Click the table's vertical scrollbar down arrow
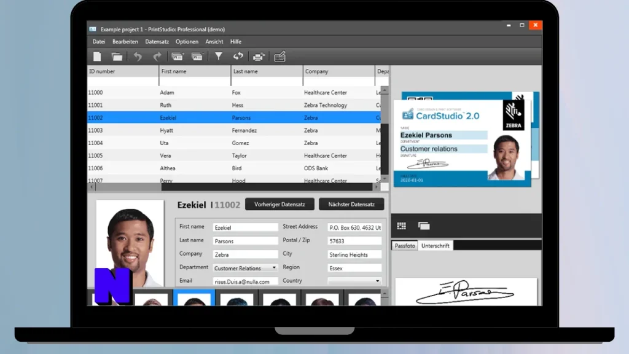 click(385, 178)
